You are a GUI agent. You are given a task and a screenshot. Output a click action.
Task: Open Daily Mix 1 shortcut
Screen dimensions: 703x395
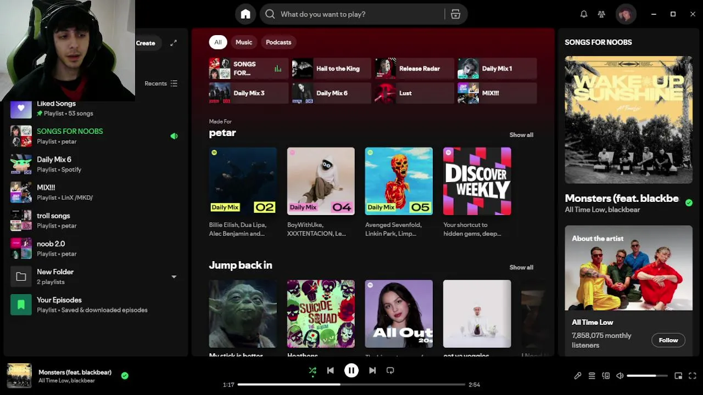tap(497, 69)
